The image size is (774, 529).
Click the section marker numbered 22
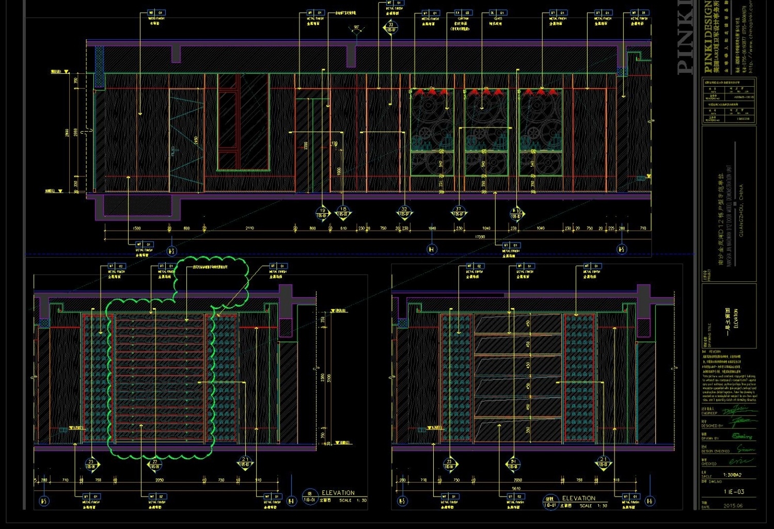point(155,464)
